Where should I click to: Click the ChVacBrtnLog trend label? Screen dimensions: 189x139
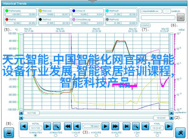(83, 19)
